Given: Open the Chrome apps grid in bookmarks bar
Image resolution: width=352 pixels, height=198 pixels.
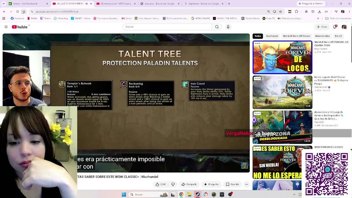Looking at the screenshot, I should pos(4,18).
